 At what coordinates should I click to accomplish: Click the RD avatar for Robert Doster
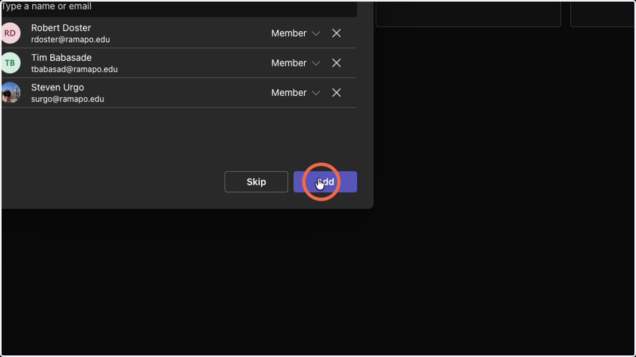[x=10, y=33]
